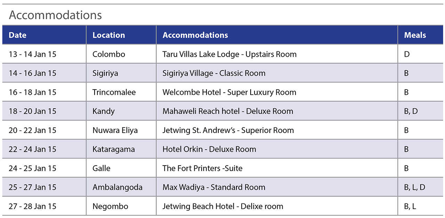Select the Sigiriya location cell
The width and height of the screenshot is (445, 218).
[105, 73]
